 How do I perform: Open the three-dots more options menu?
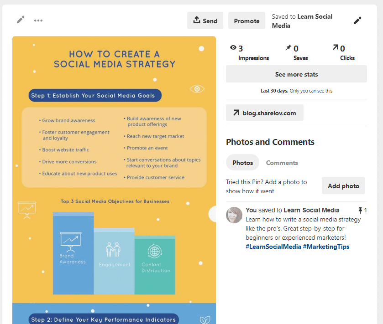(x=38, y=21)
